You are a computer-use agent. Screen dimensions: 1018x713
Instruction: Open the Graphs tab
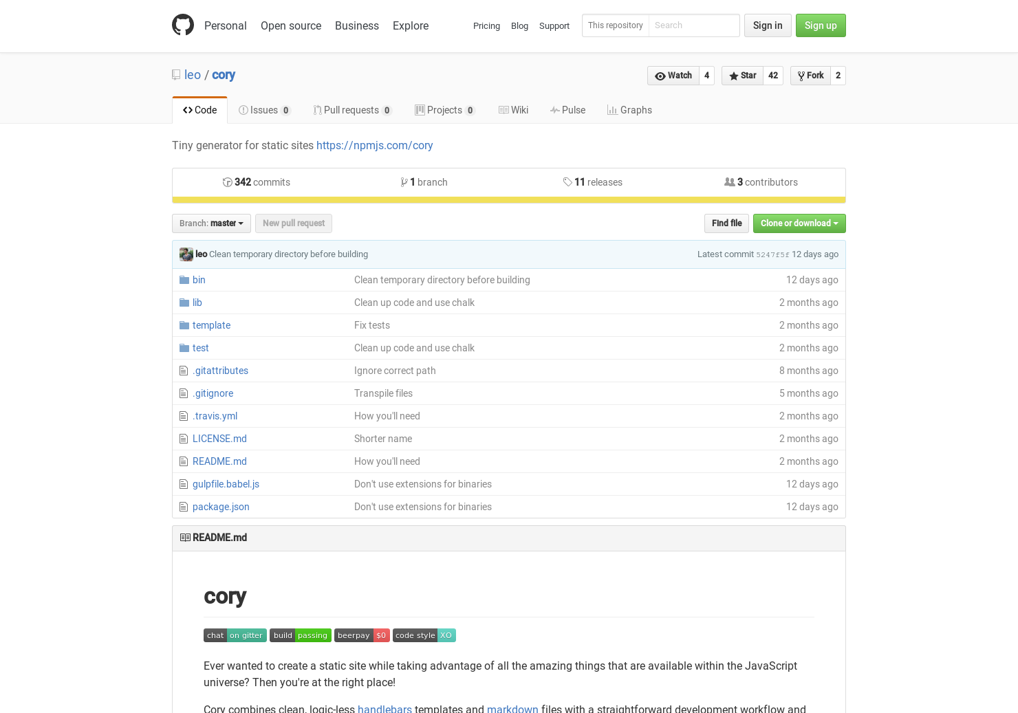(x=629, y=110)
